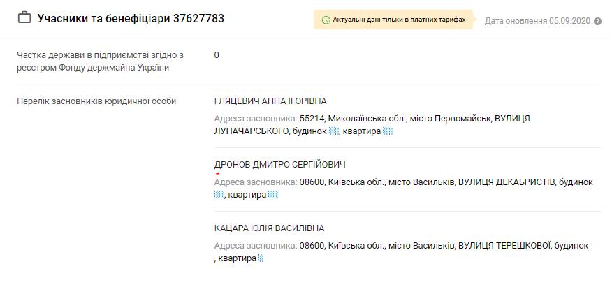The width and height of the screenshot is (612, 303).
Task: Click the blurred house number for Дронов
Action: 219,195
